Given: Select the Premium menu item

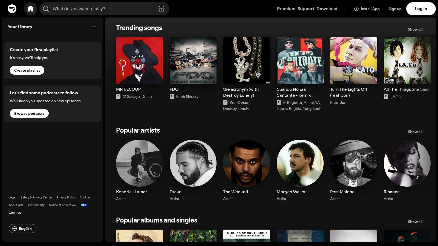Looking at the screenshot, I should coord(286,8).
